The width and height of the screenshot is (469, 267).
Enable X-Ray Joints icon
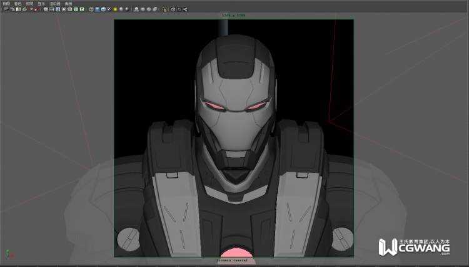(155, 9)
